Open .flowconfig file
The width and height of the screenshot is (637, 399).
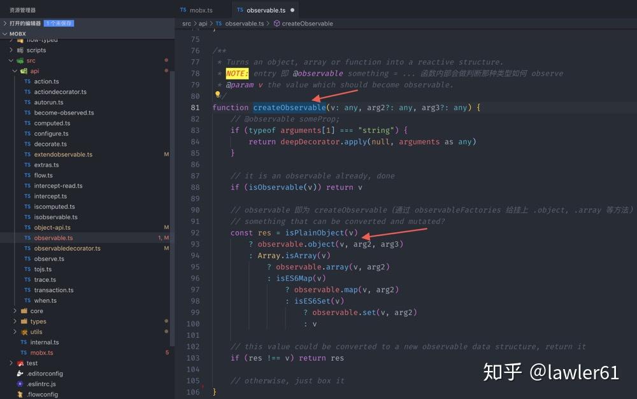click(42, 395)
